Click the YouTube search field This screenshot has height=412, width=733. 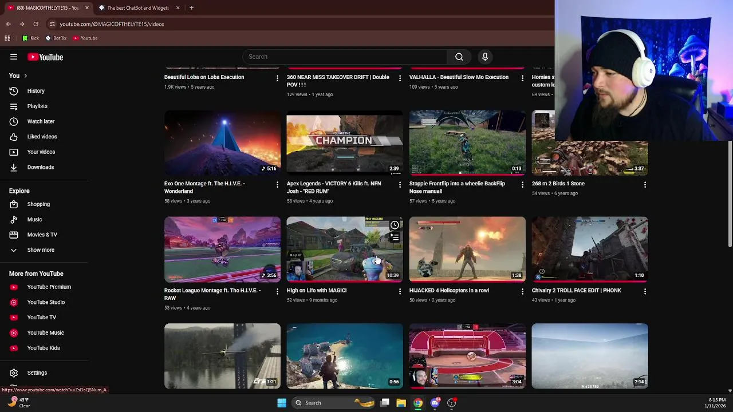point(345,57)
